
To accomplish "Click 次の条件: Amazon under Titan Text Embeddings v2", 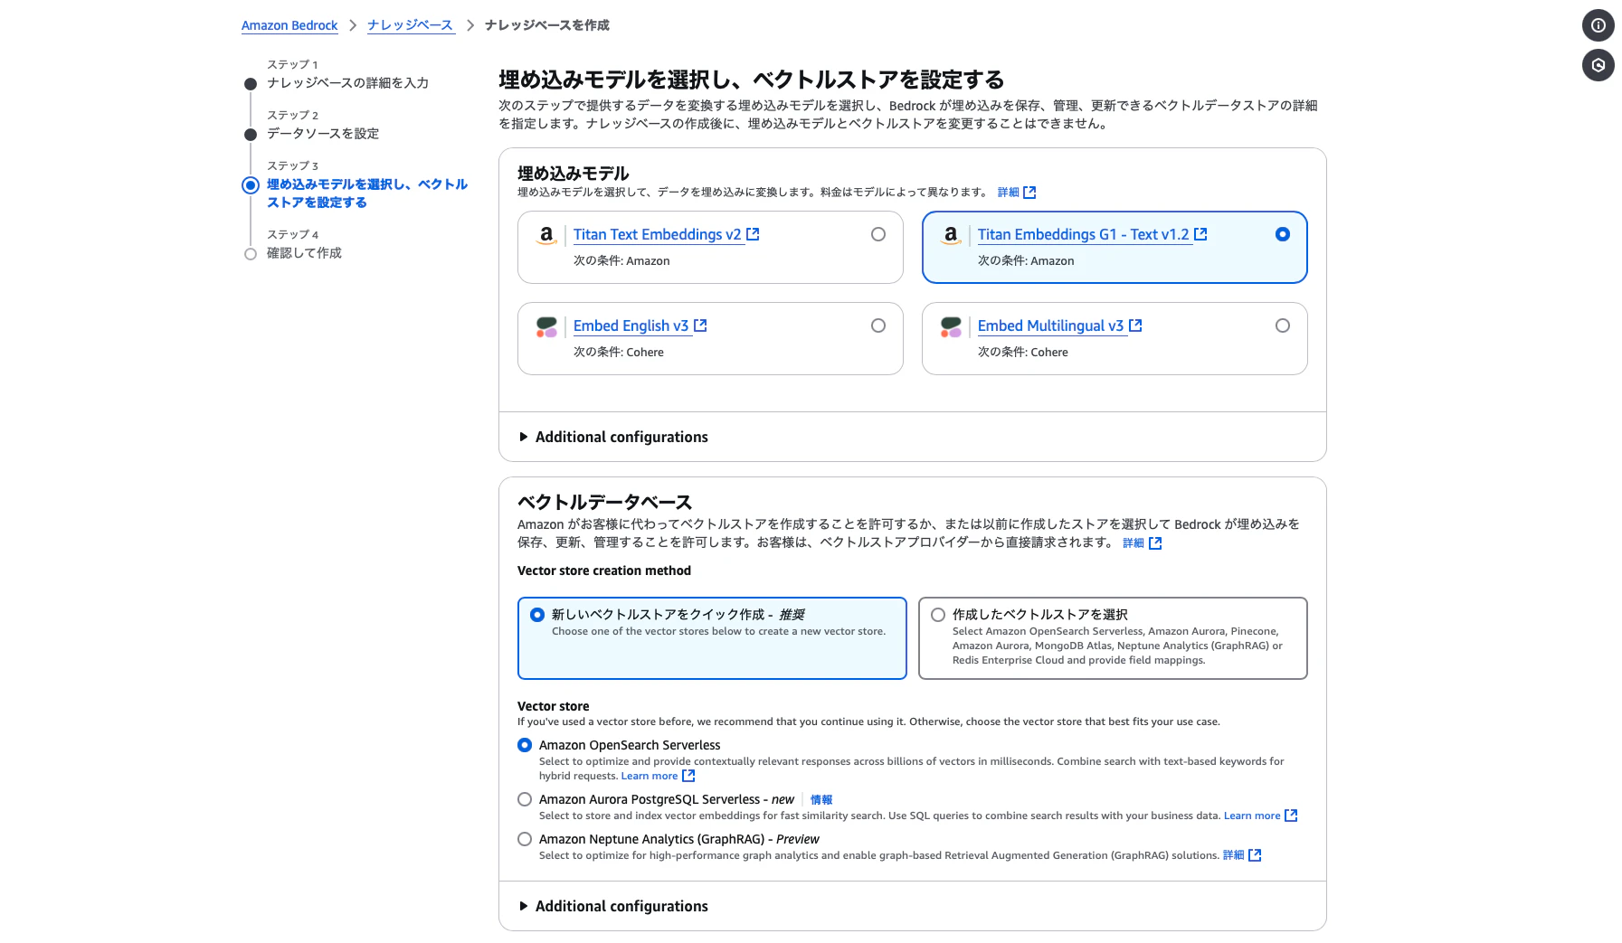I will [621, 261].
